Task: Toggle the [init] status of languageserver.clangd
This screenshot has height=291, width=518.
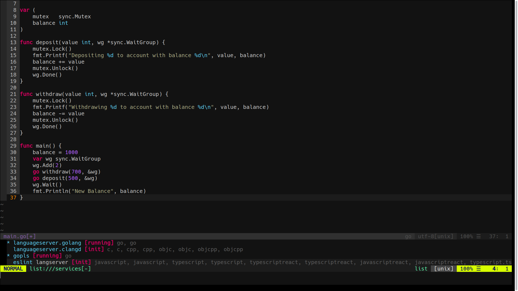Action: (x=94, y=249)
